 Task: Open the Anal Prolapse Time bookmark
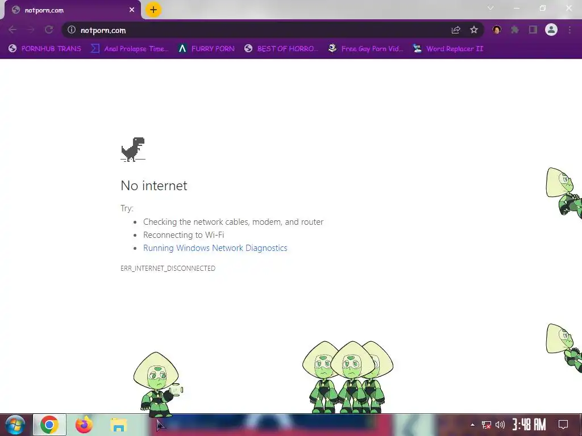click(x=130, y=49)
